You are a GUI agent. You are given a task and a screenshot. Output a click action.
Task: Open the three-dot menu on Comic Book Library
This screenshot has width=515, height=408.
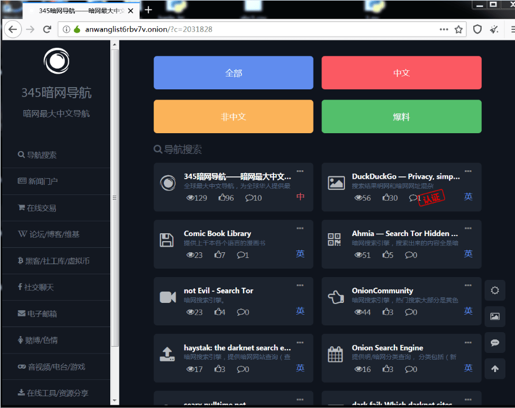click(x=300, y=228)
